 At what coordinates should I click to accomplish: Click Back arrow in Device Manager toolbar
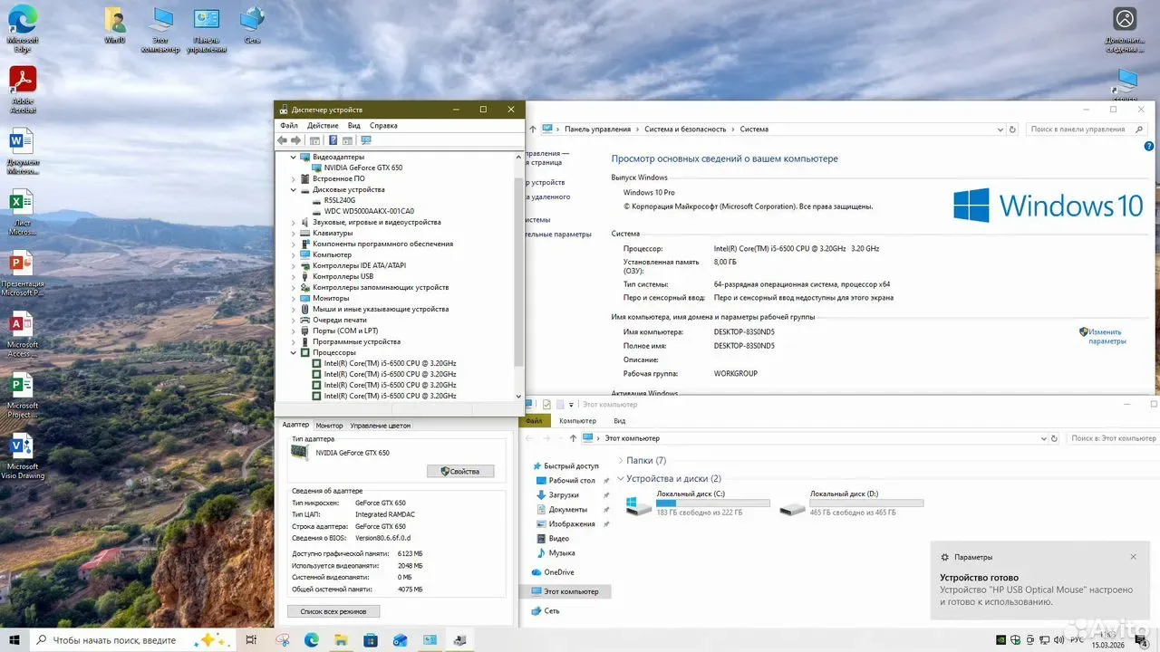(x=282, y=140)
